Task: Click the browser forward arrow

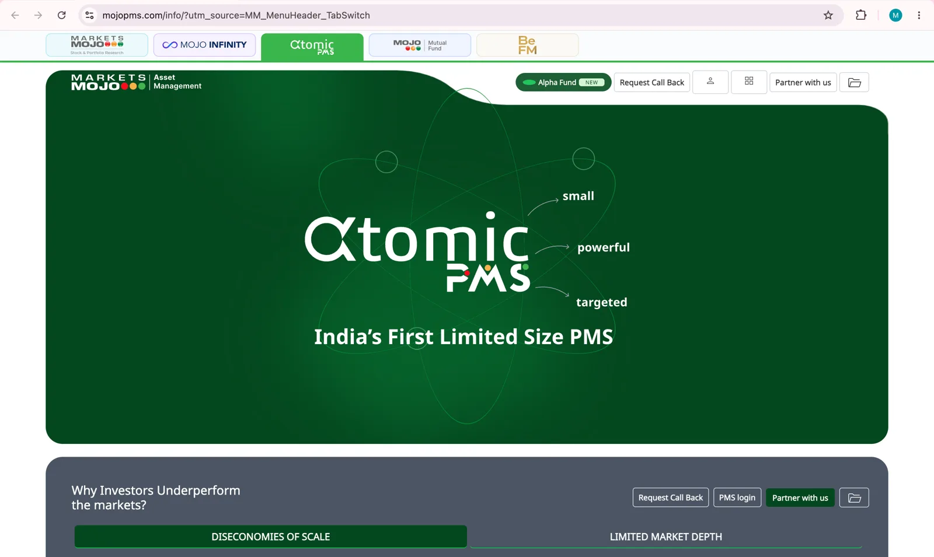Action: (x=38, y=15)
